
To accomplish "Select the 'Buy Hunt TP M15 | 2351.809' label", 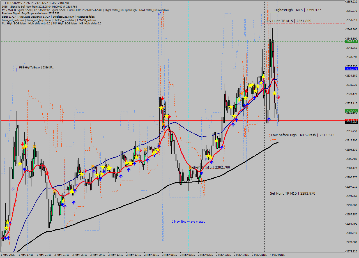I will pos(288,21).
